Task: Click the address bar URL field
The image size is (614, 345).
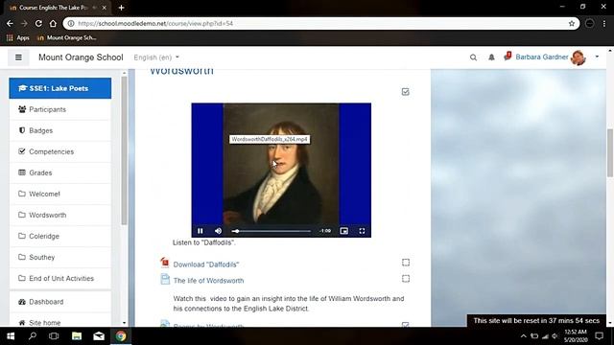Action: [x=321, y=23]
